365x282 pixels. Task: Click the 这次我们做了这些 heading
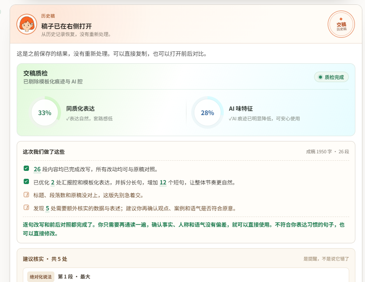point(43,152)
